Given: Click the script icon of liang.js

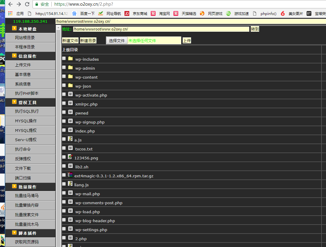Looking at the screenshot, I should 70,184.
